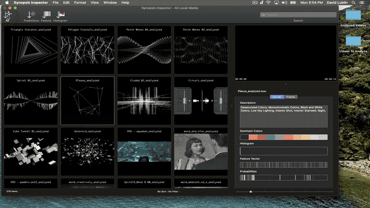
Task: Select Spiral 01_analyzed thumbnail
Action: pyautogui.click(x=31, y=101)
